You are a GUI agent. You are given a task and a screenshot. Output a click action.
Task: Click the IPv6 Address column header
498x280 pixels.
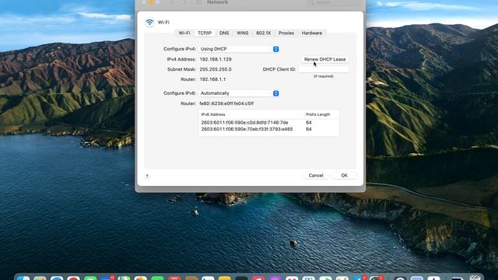pyautogui.click(x=213, y=114)
